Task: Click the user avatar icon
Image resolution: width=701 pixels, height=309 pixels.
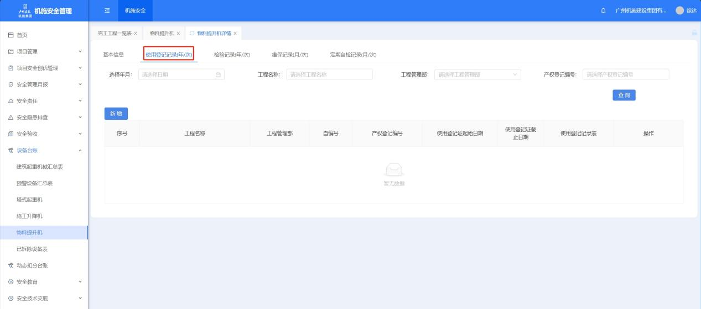Action: (679, 11)
